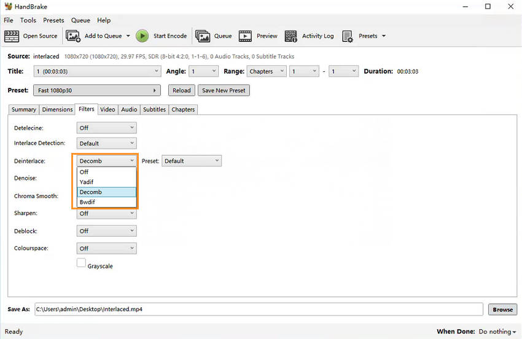522x339 pixels.
Task: Open the start chapter dropdown
Action: point(304,71)
